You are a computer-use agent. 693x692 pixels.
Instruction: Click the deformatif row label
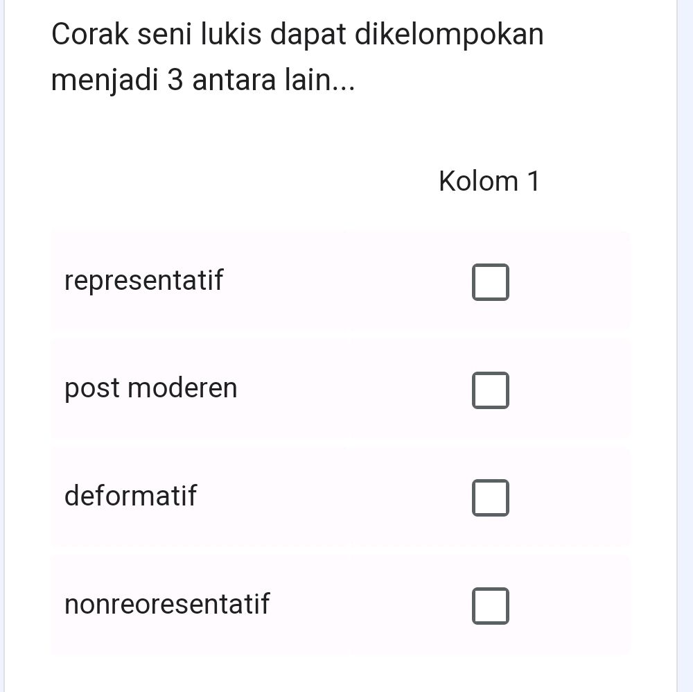click(x=130, y=496)
